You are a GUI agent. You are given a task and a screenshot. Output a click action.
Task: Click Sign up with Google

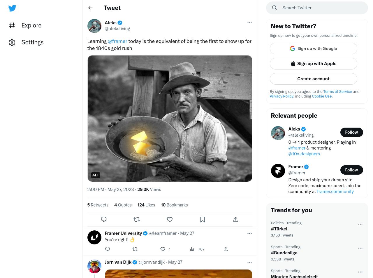coord(313,48)
